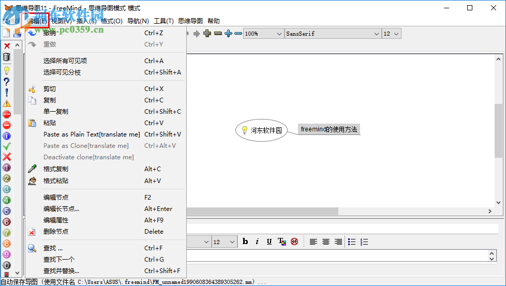This screenshot has height=286, width=506.
Task: Add the priority 1 number icon
Action: [x=7, y=168]
